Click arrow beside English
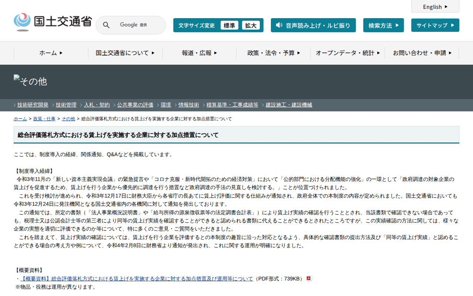Viewport: 473px width, 296px height. coord(446,7)
